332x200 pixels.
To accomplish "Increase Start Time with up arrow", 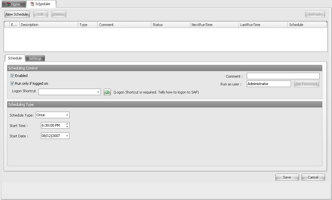I will [x=67, y=124].
